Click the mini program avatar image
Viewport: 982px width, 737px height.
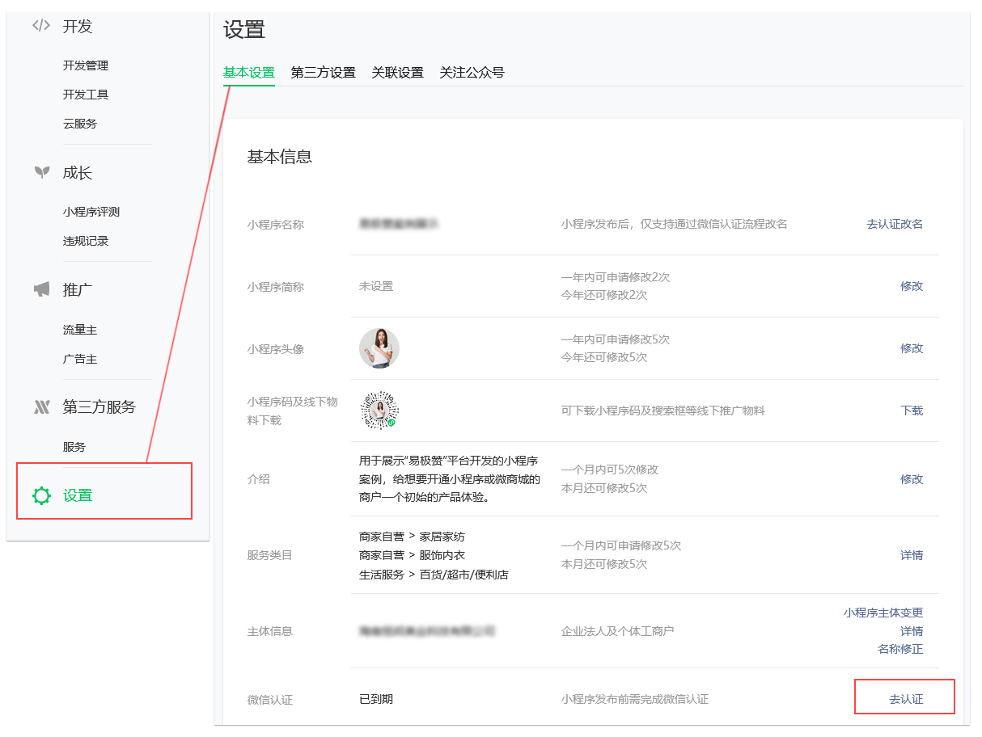[379, 348]
